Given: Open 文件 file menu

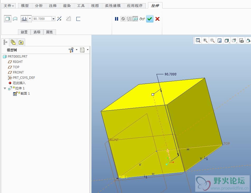Looking at the screenshot, I should [x=9, y=6].
